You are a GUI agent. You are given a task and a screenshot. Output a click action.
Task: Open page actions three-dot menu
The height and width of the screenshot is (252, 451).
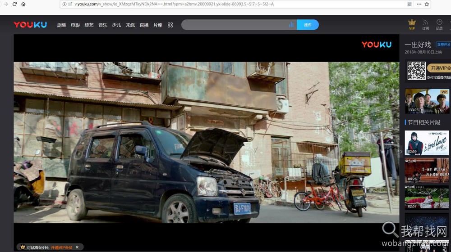tap(419, 4)
